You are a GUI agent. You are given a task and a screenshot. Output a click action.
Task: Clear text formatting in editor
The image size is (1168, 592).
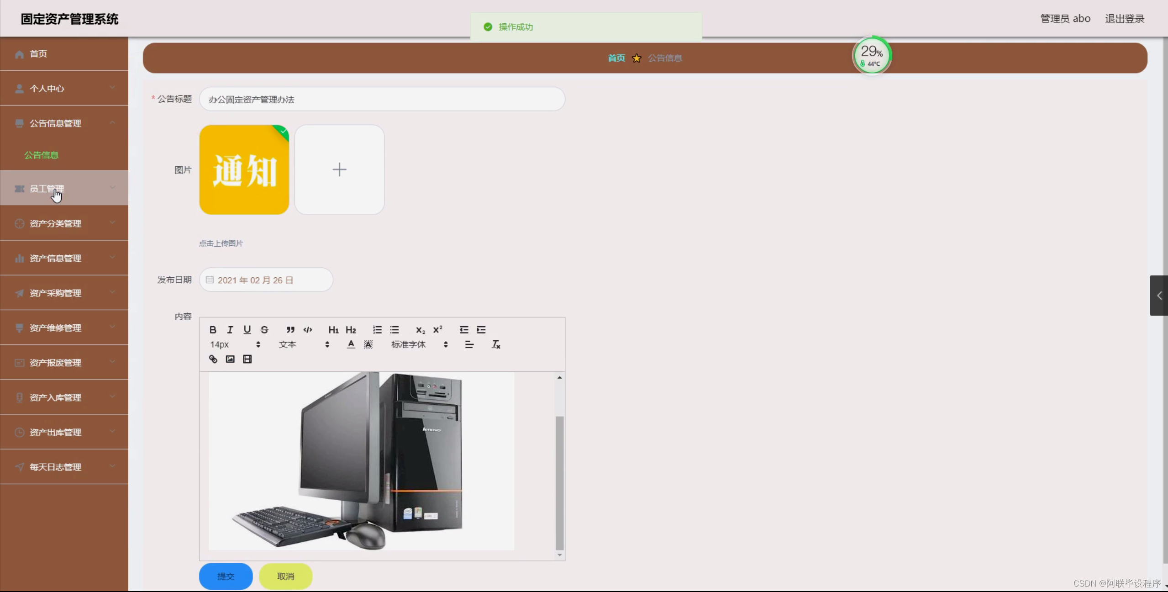pos(496,344)
